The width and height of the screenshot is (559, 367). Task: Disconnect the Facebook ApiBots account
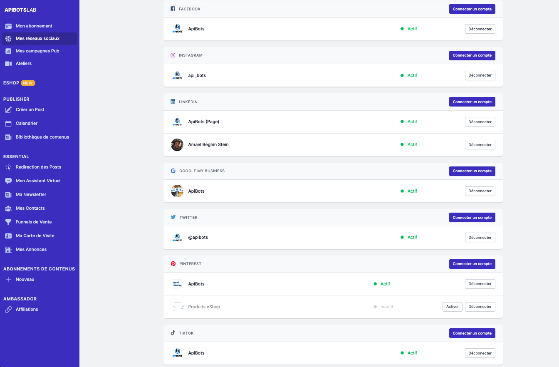(480, 29)
